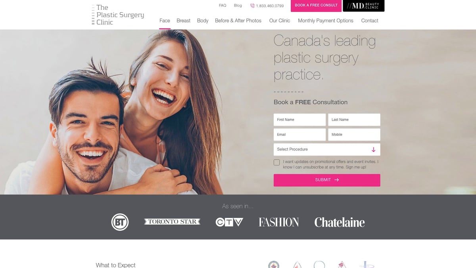The image size is (476, 268).
Task: Open the MD Beauty Clinic logo link
Action: tap(364, 6)
